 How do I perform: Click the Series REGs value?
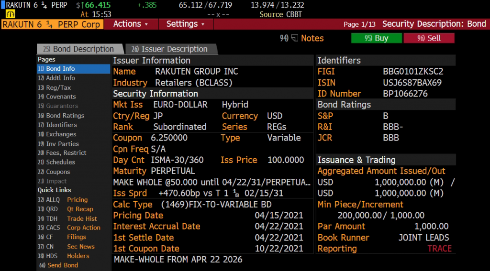click(x=277, y=127)
